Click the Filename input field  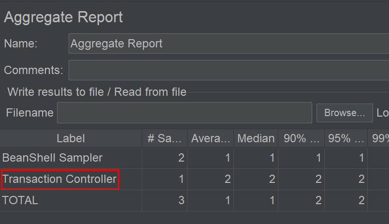(x=184, y=113)
